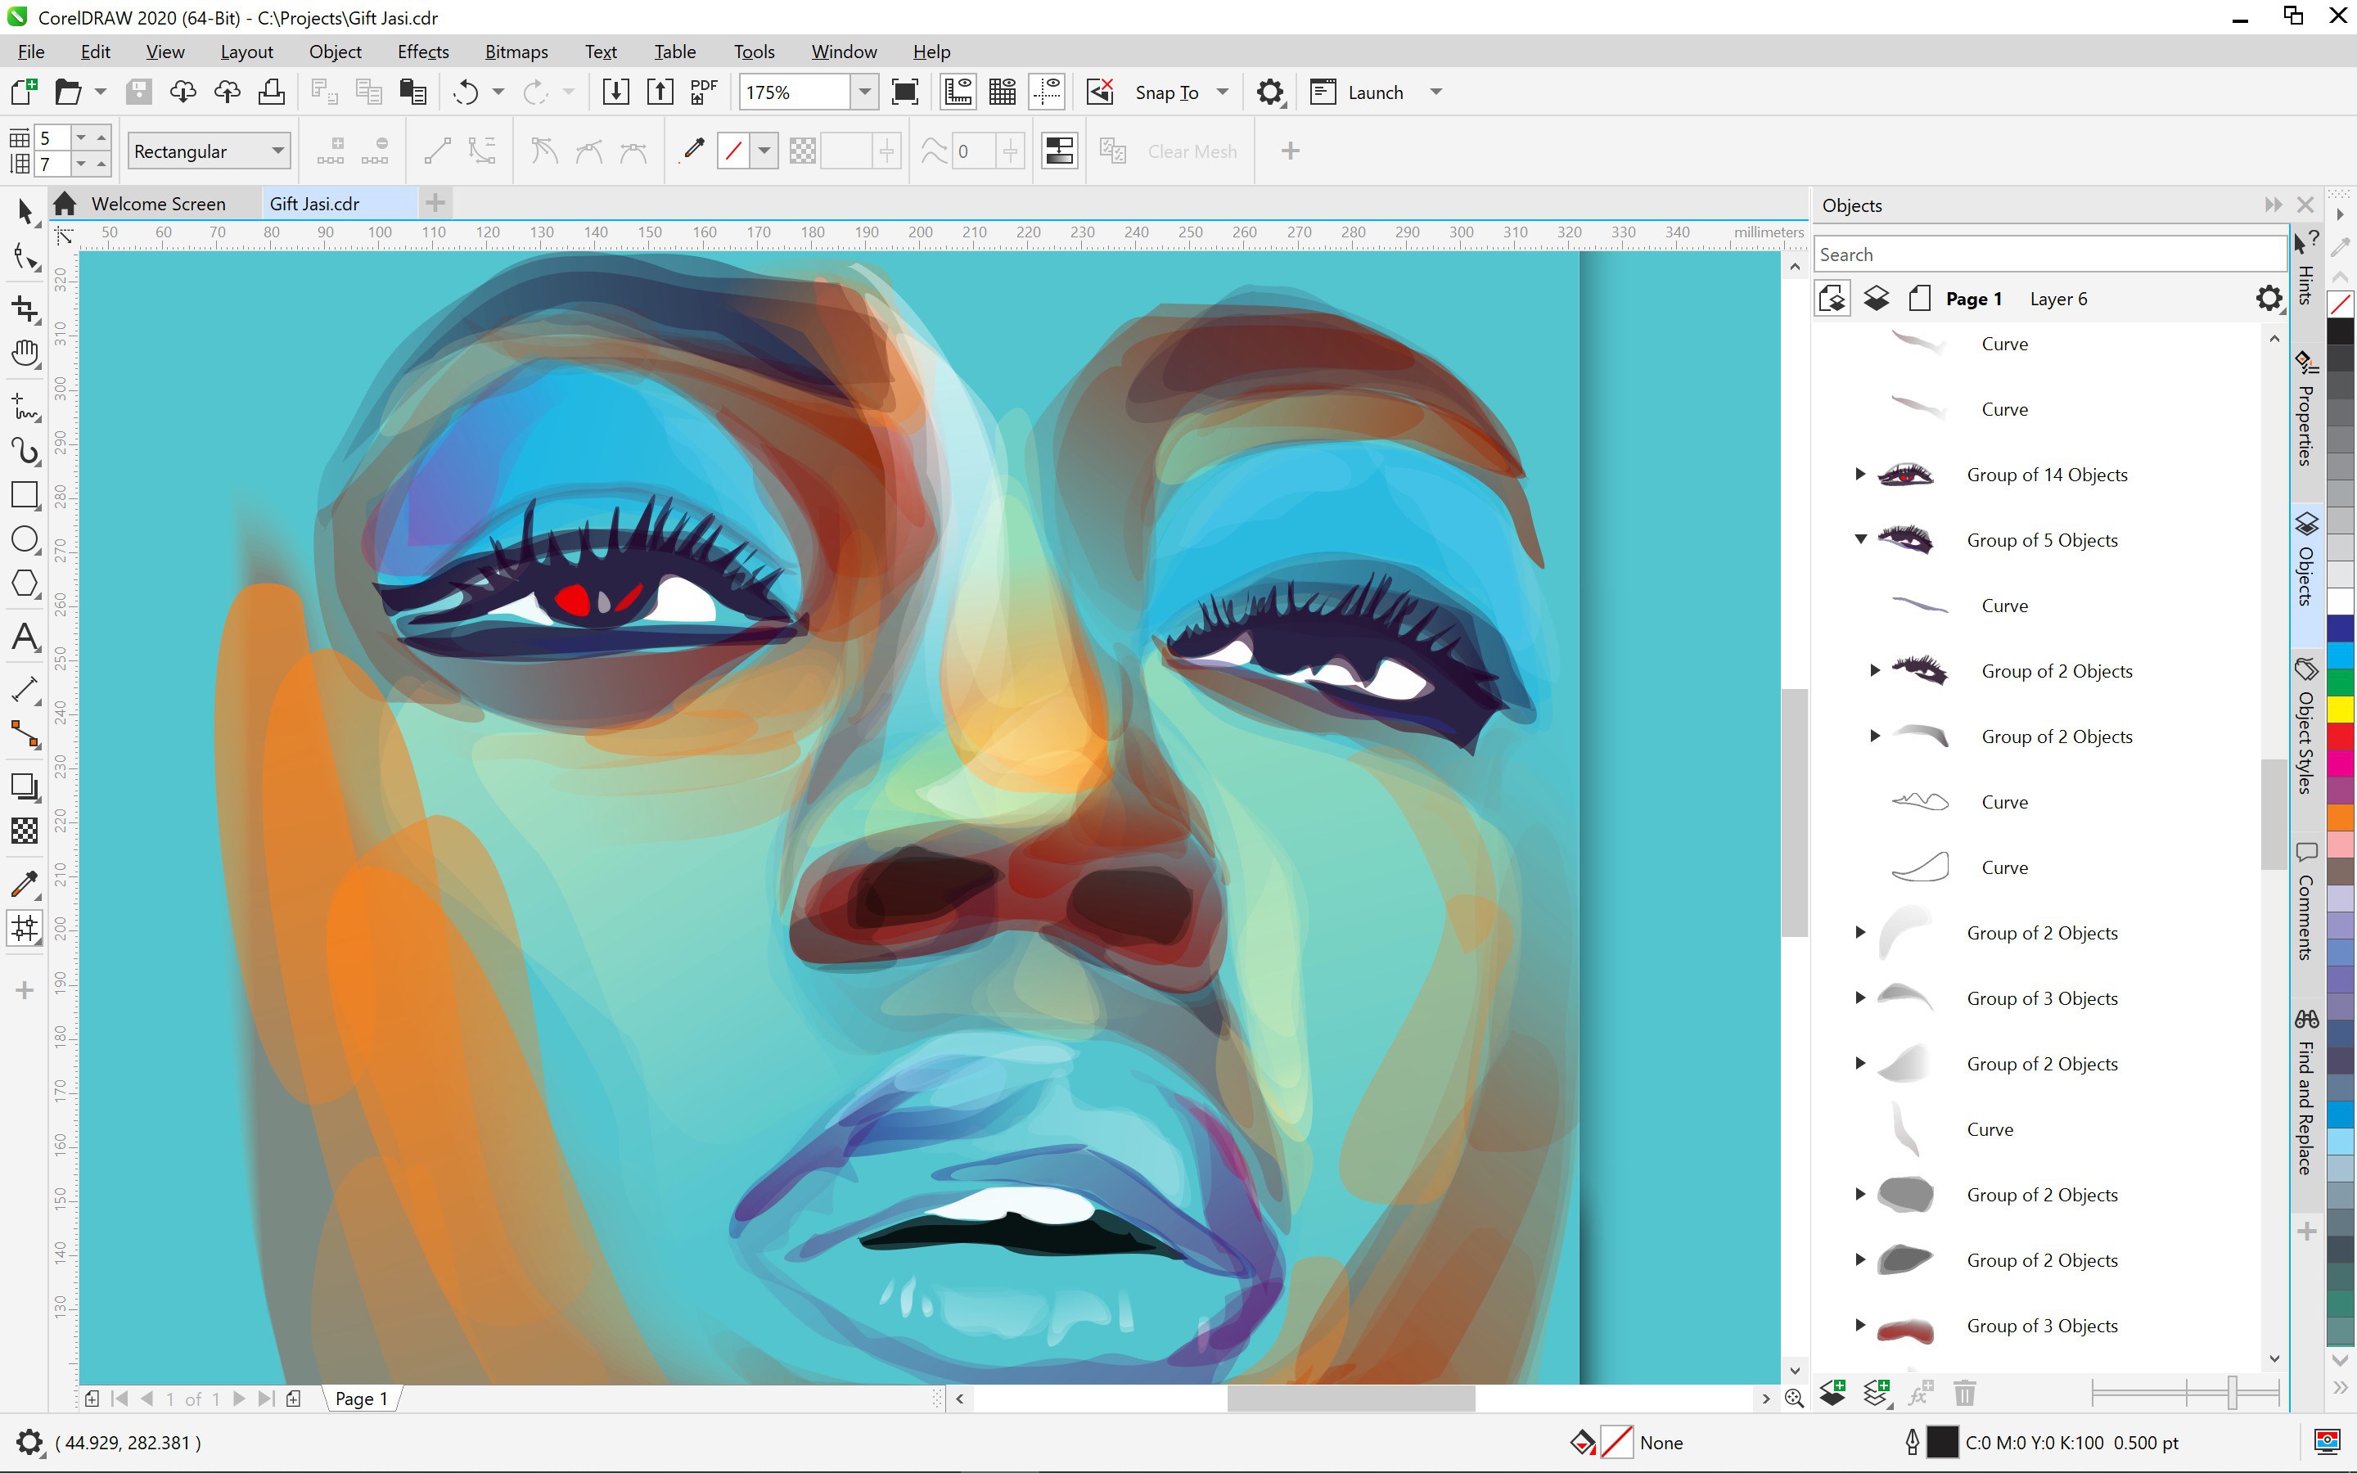Select the Shape edit tool
Viewport: 2357px width, 1473px height.
pos(25,258)
